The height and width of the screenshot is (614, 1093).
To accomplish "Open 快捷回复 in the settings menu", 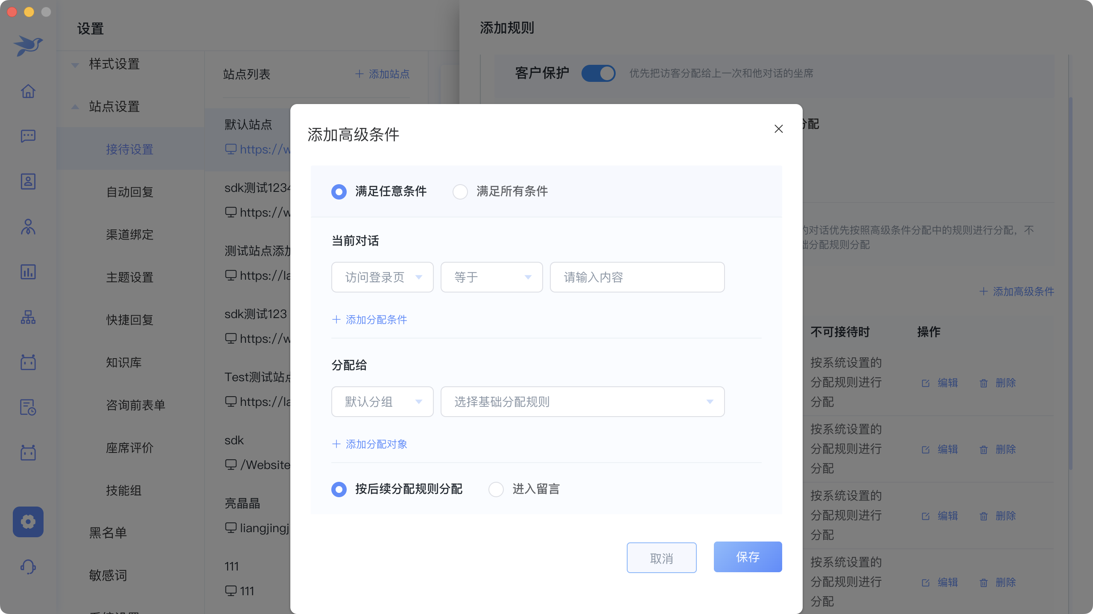I will 130,320.
